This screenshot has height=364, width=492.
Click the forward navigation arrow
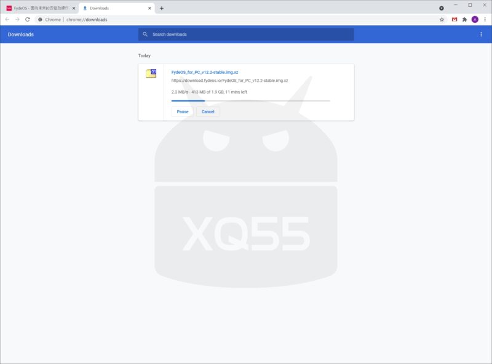click(x=17, y=19)
